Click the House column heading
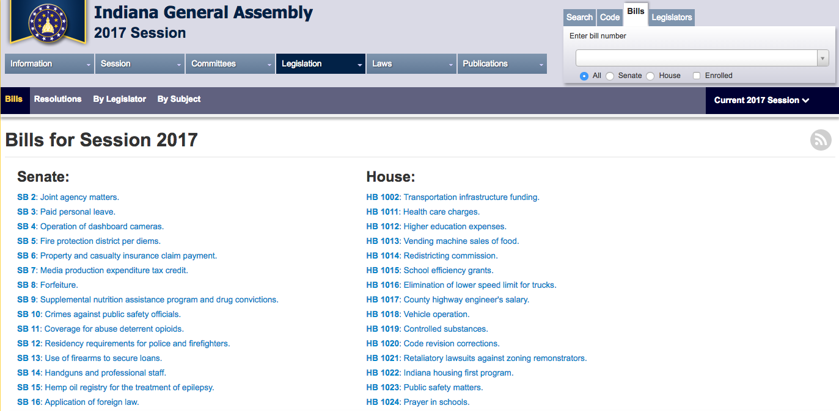Screen dimensions: 839x411 tap(390, 177)
